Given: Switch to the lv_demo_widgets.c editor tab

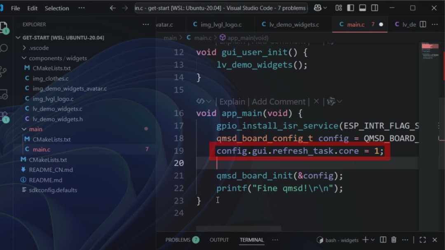Looking at the screenshot, I should (294, 25).
